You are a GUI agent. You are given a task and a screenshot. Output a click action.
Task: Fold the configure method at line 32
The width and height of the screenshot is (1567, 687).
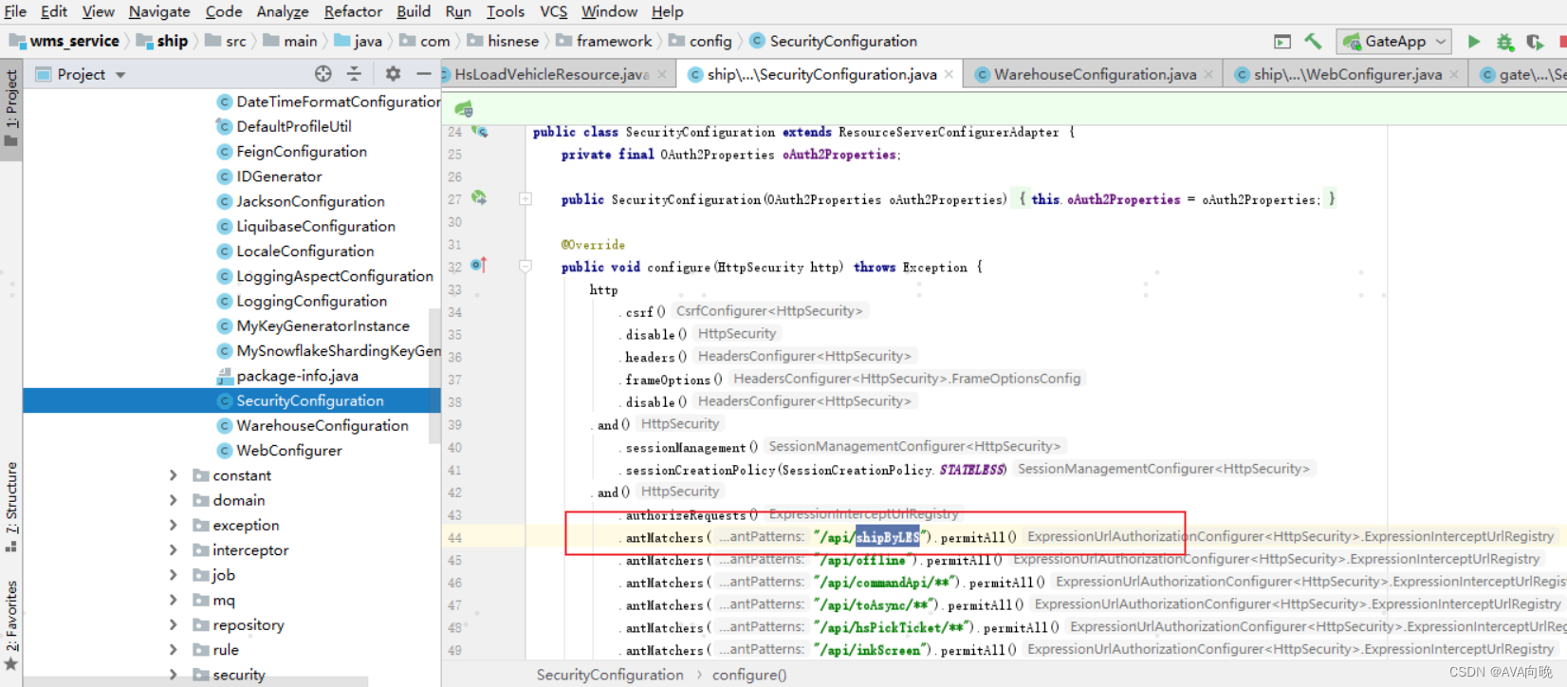(525, 267)
